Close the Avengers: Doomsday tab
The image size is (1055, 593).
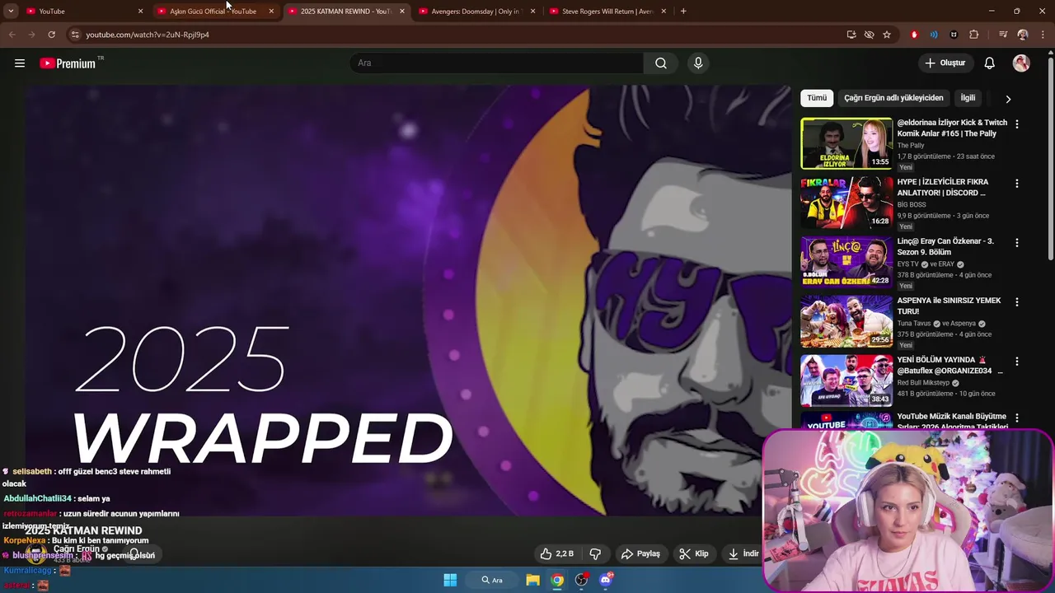533,11
